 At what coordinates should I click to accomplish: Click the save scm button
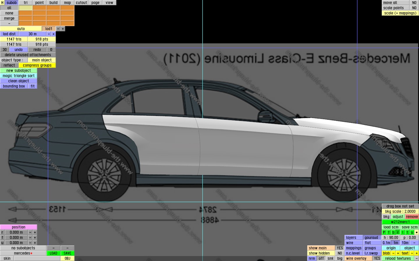410,227
